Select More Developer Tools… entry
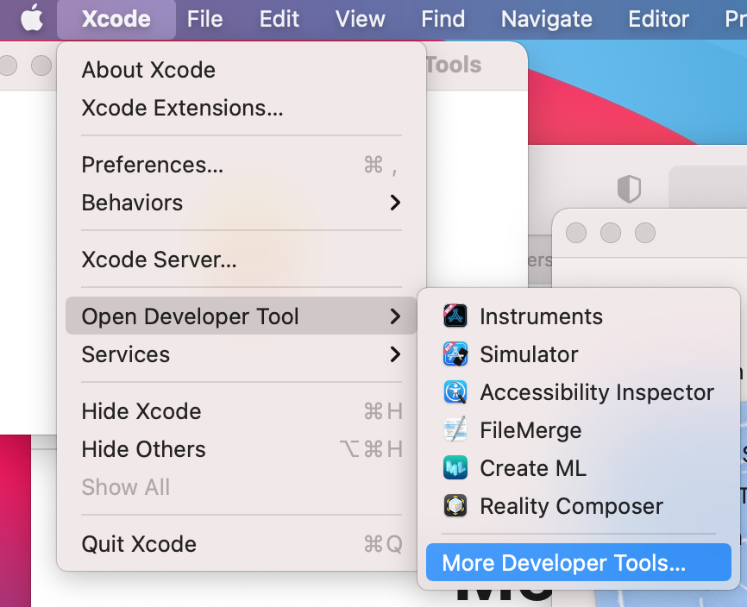747x607 pixels. [563, 563]
